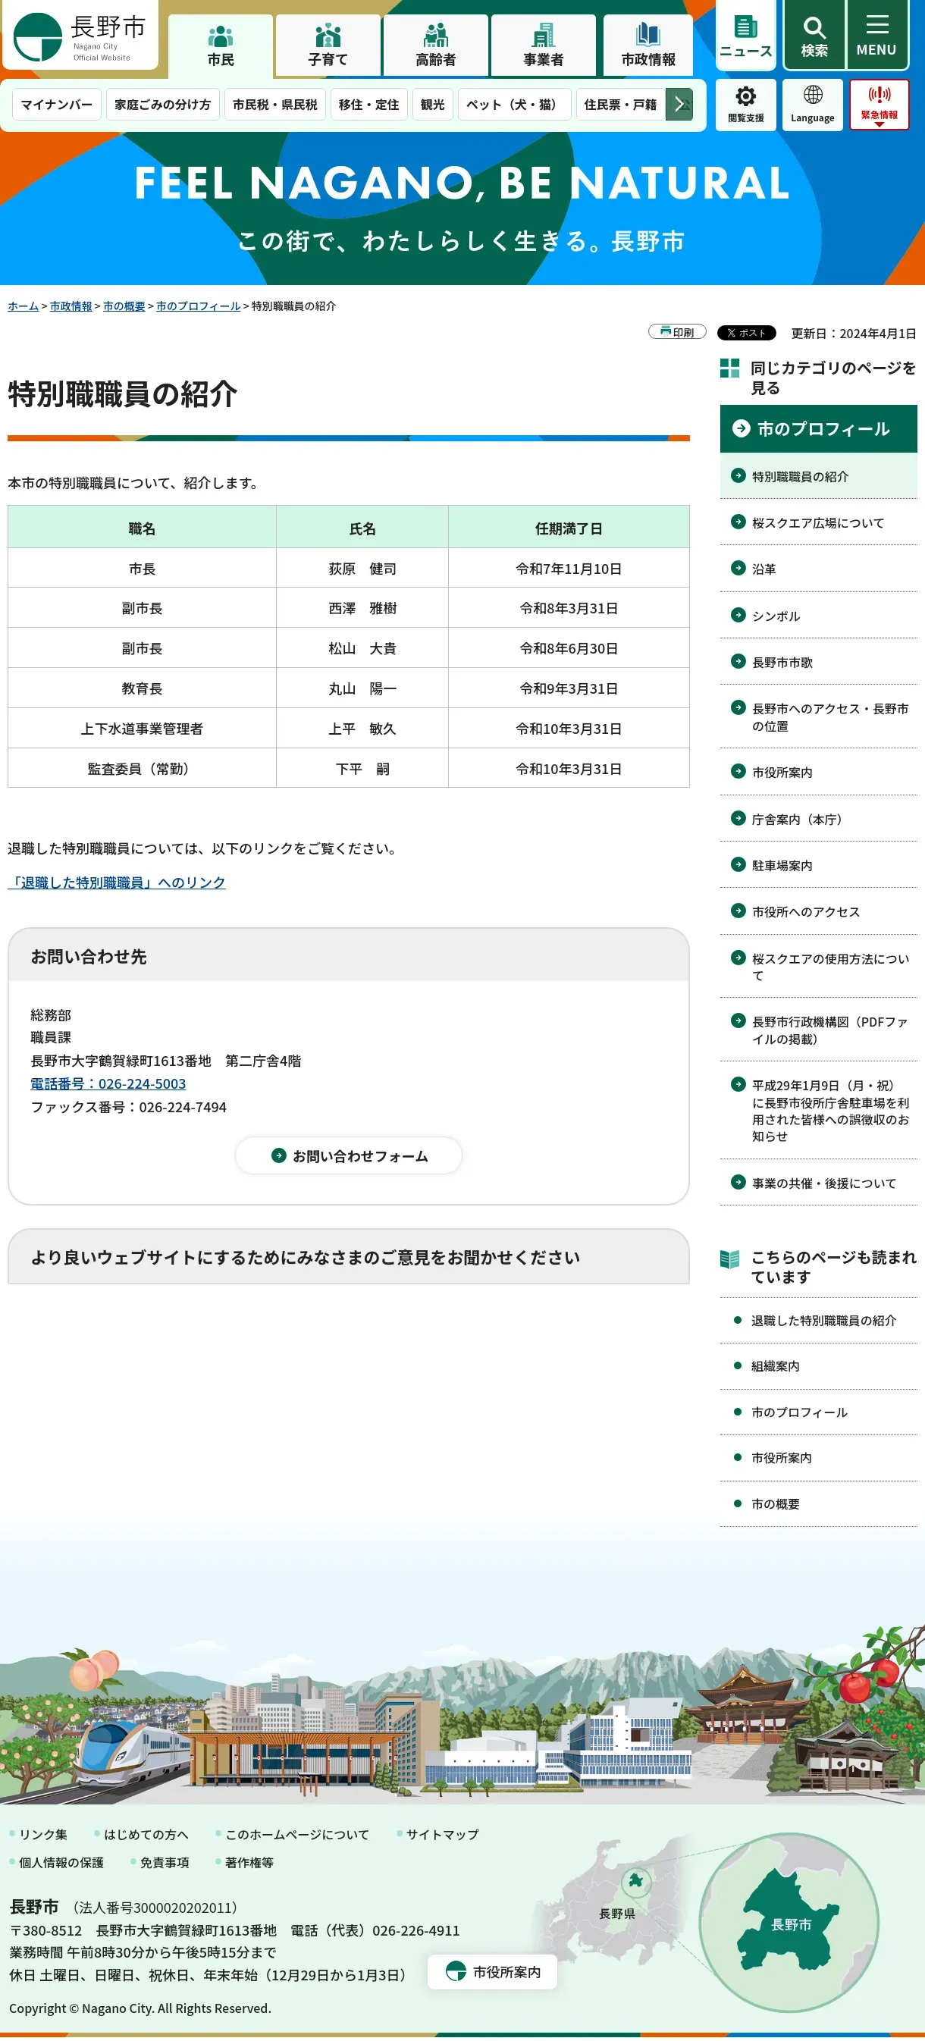Click the X ポスト share button
Viewport: 925px width, 2041px height.
click(x=746, y=333)
